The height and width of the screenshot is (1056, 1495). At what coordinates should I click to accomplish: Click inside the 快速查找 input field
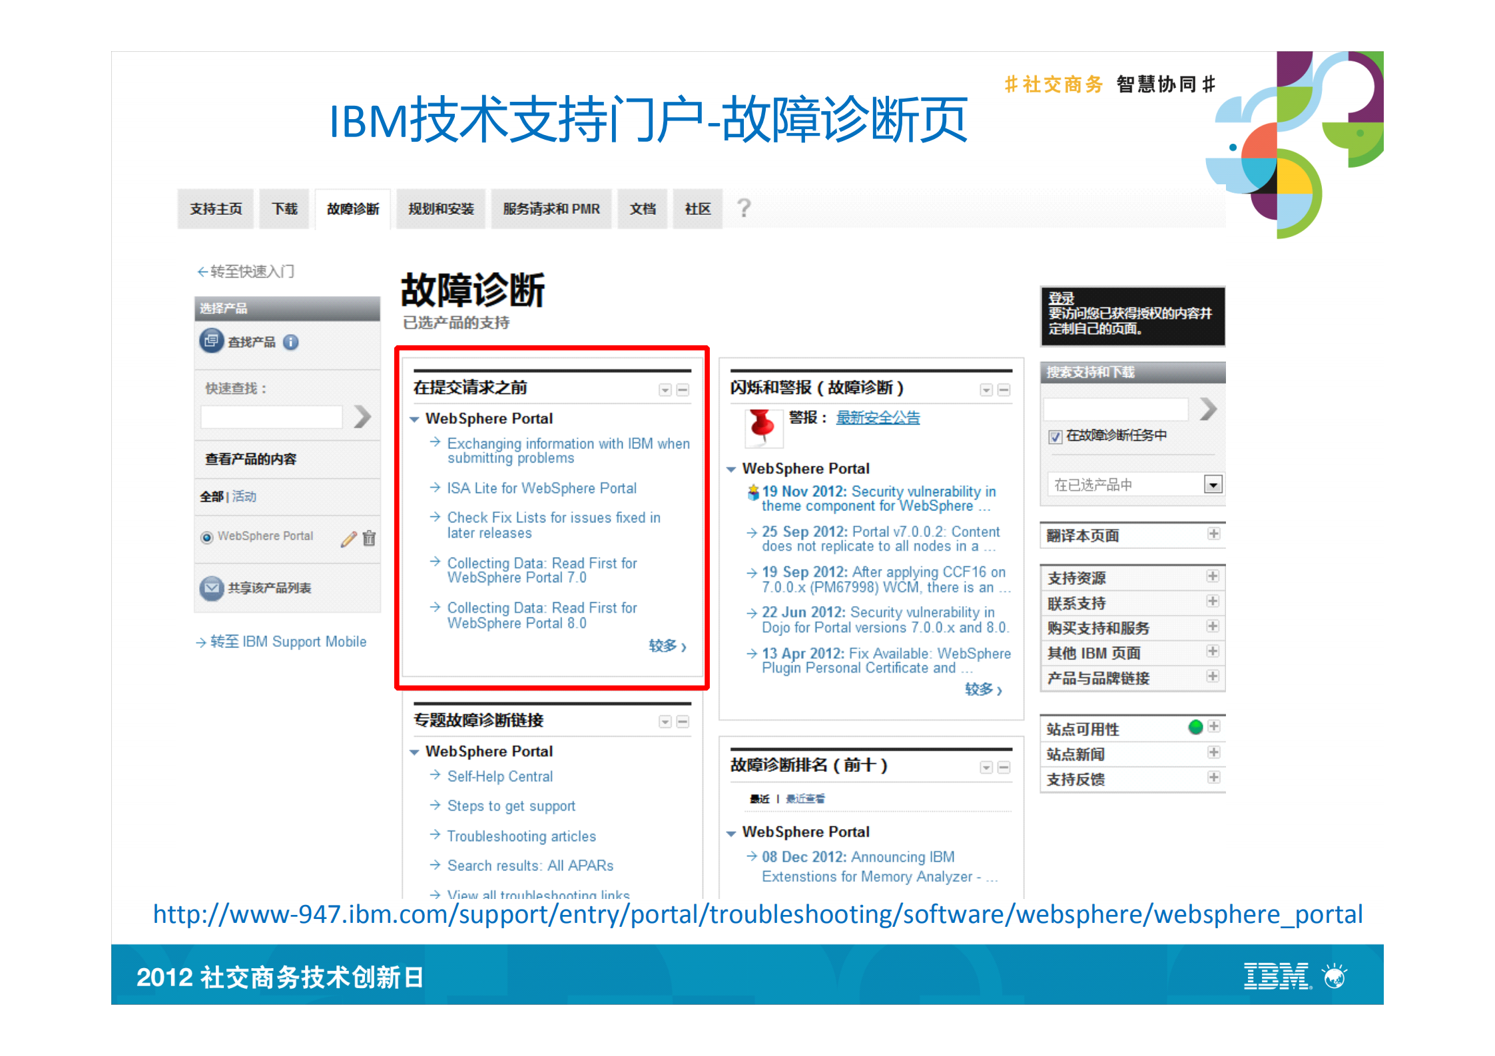point(271,416)
